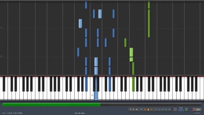Click the 100% speed value

(x=181, y=110)
